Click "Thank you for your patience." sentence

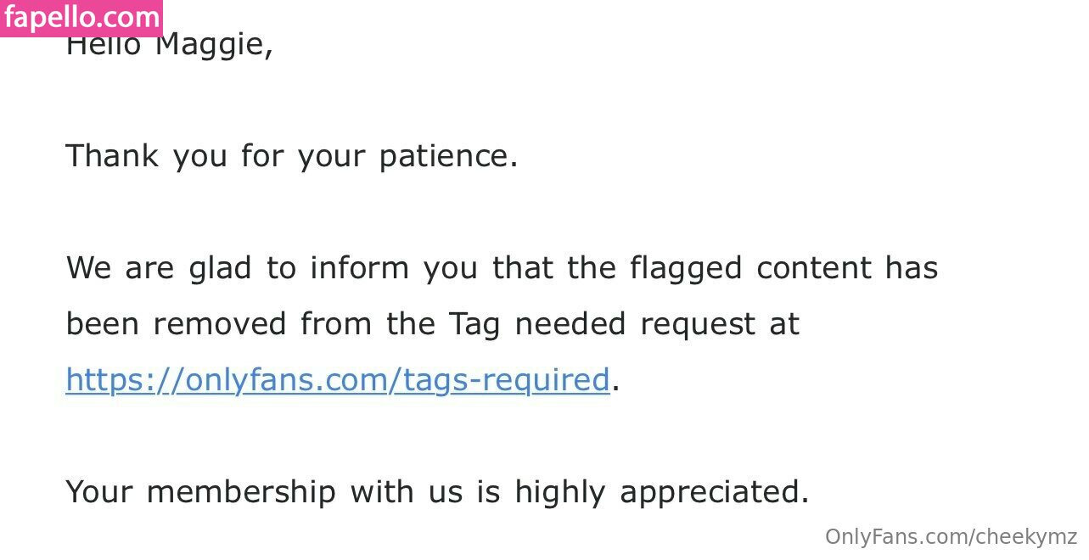pos(291,156)
